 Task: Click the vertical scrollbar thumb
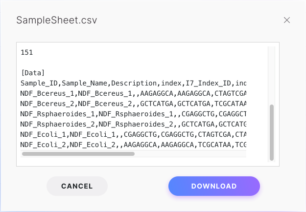coord(272,132)
